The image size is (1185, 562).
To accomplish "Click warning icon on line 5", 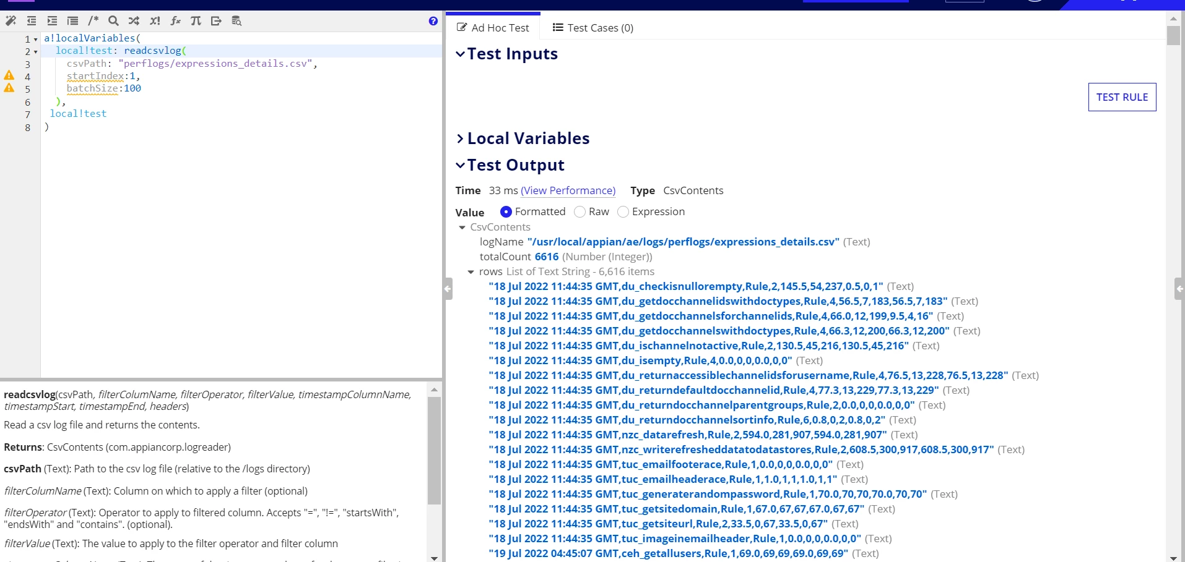I will coord(9,88).
